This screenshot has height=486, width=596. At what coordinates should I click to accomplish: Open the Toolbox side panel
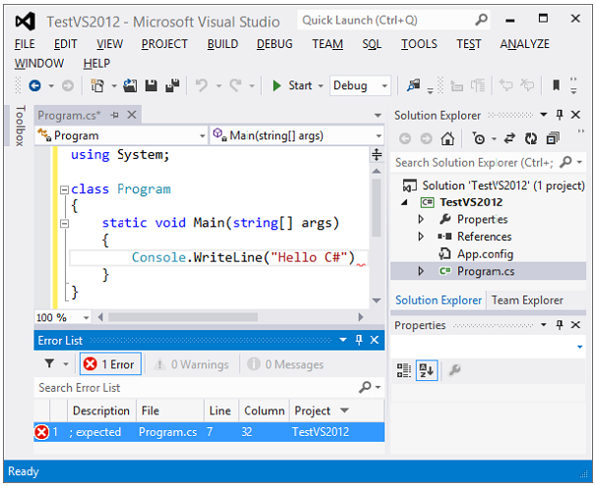(x=20, y=127)
